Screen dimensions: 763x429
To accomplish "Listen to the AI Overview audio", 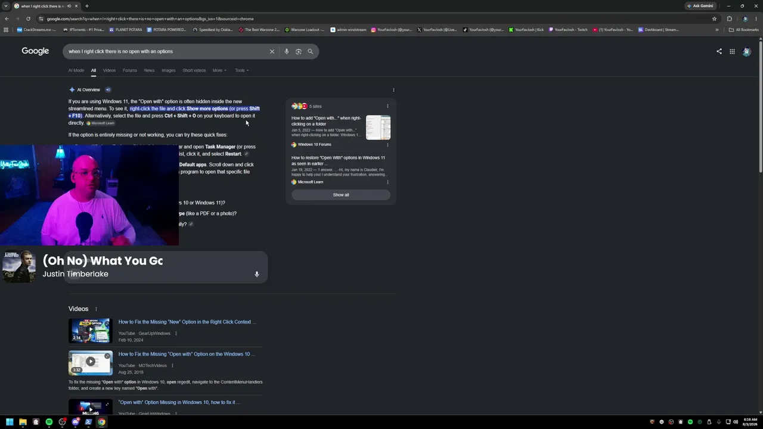I will tap(108, 90).
